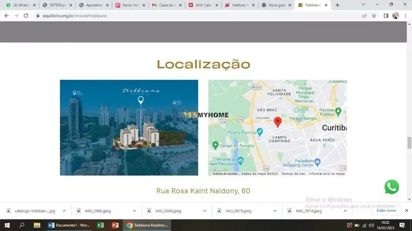Click the scrollbar up arrow
The height and width of the screenshot is (231, 412).
409,24
